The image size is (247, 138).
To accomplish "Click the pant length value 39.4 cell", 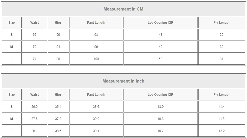I will pos(96,131).
